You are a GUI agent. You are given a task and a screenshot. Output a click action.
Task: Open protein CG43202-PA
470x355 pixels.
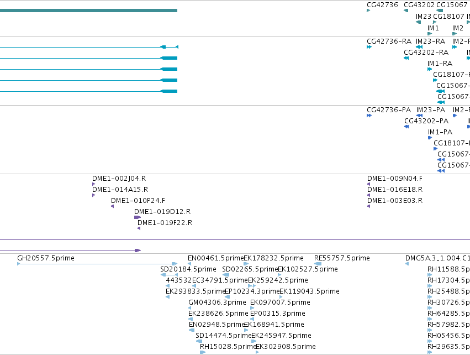[426, 121]
